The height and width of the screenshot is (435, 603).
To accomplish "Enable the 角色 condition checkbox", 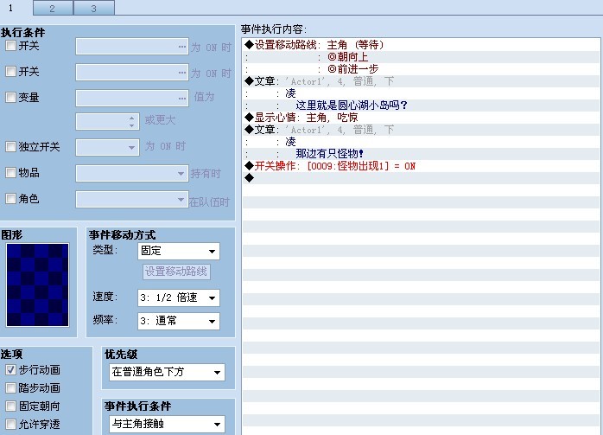I will [x=10, y=199].
